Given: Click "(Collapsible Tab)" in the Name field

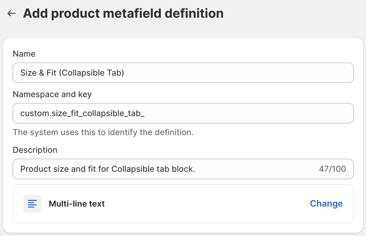Looking at the screenshot, I should [x=91, y=73].
